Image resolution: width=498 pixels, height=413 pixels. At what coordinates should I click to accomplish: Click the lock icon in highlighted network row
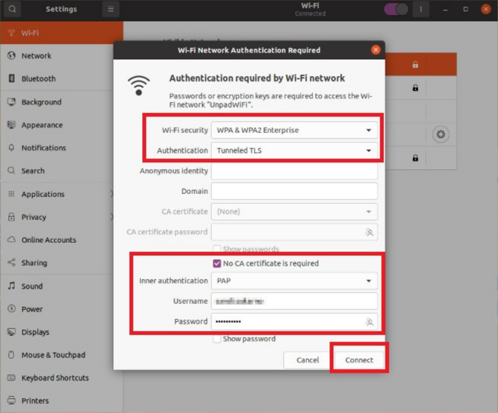[x=415, y=65]
